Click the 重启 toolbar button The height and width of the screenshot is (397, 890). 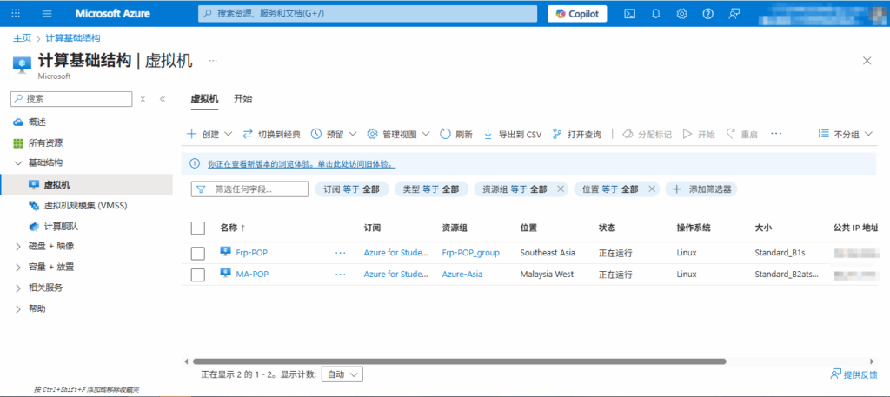(742, 135)
